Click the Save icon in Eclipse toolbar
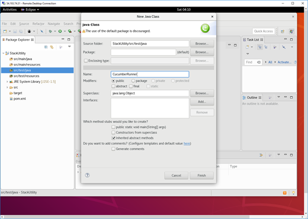The width and height of the screenshot is (308, 219). 15,31
